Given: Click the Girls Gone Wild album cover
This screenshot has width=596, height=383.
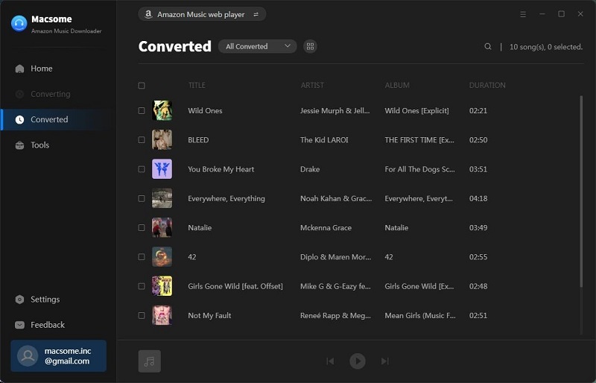Looking at the screenshot, I should pyautogui.click(x=162, y=286).
